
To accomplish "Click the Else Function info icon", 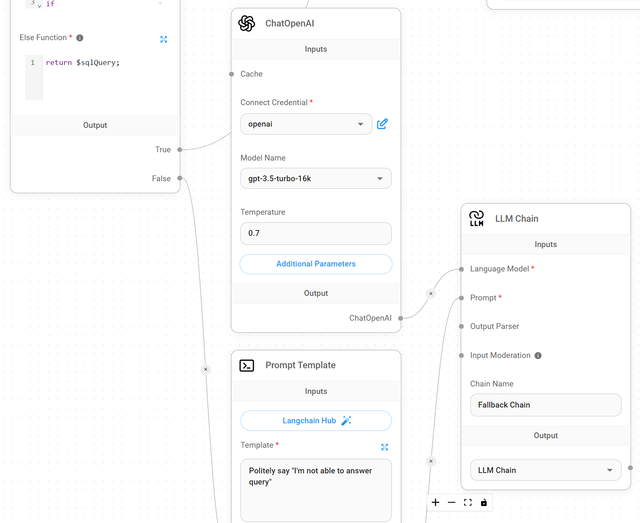I will click(x=80, y=38).
